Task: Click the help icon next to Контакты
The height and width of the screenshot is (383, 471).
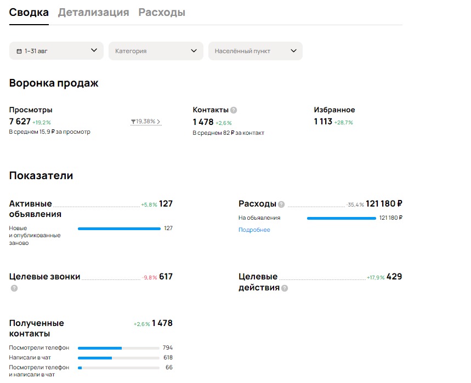Action: (234, 110)
